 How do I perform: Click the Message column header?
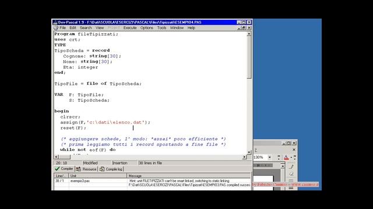189,176
